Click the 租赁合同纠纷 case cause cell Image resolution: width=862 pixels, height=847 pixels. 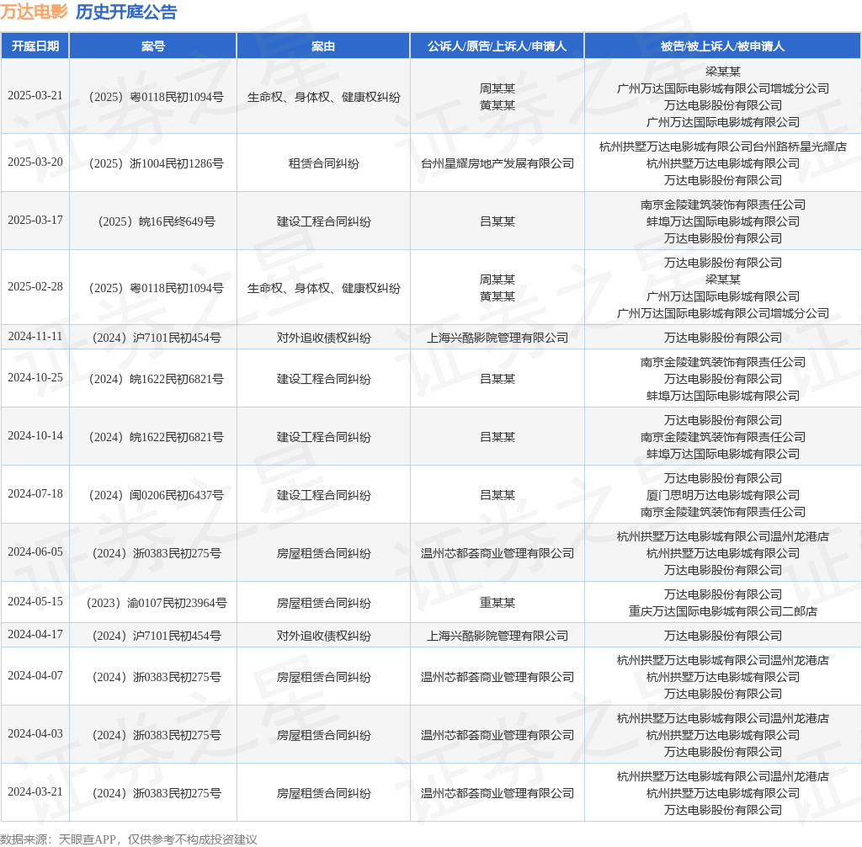pyautogui.click(x=323, y=163)
